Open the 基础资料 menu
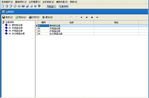Screen dimensions: 149x98 pos(21,2)
